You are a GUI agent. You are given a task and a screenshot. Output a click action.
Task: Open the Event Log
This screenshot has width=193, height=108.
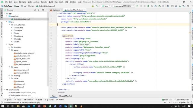(167, 100)
